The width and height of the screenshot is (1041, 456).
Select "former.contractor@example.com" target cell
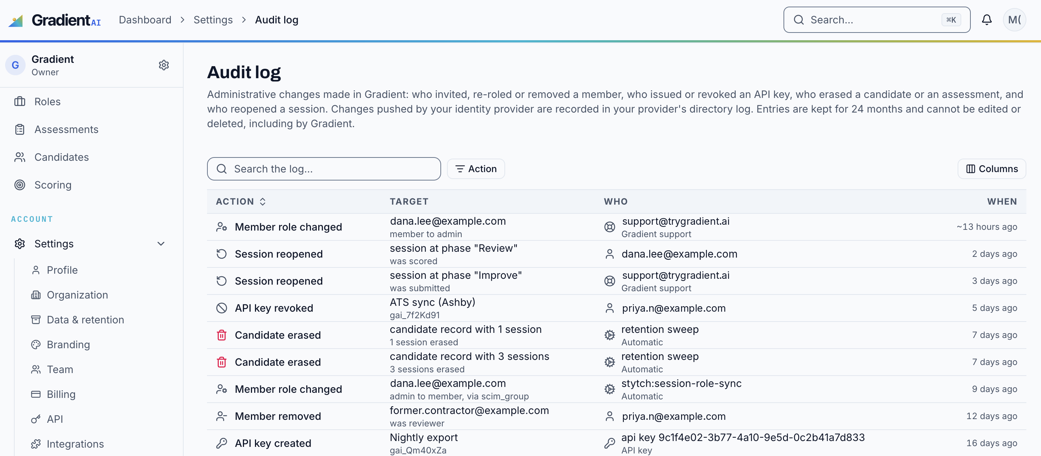click(469, 410)
